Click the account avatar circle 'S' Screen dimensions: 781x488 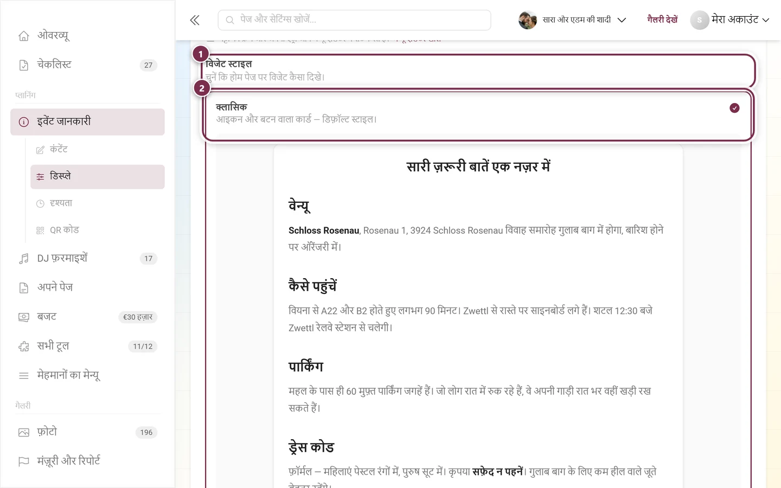[700, 20]
